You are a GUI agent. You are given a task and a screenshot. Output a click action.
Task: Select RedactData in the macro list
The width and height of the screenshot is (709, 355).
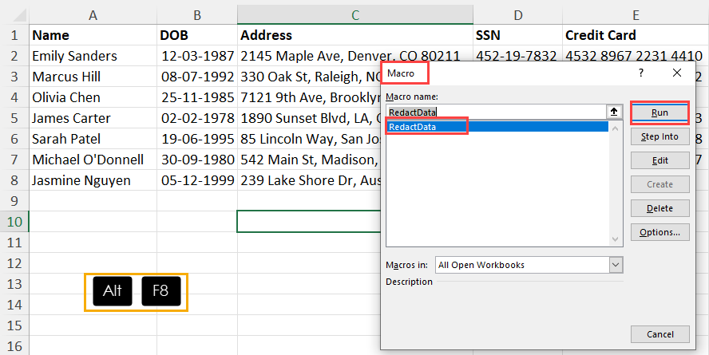point(426,127)
